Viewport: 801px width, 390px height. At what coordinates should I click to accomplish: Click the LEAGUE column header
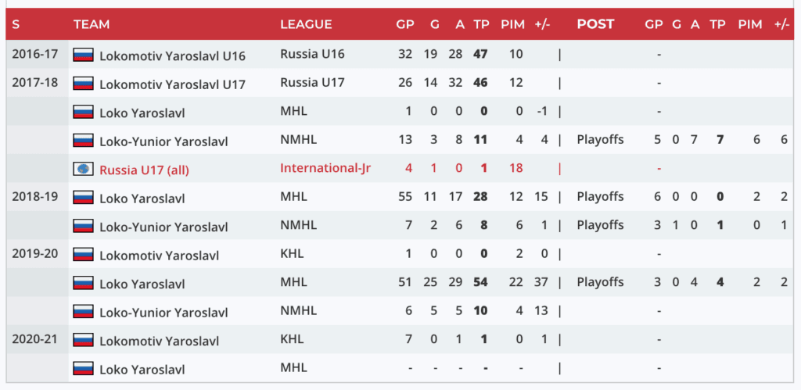click(306, 24)
